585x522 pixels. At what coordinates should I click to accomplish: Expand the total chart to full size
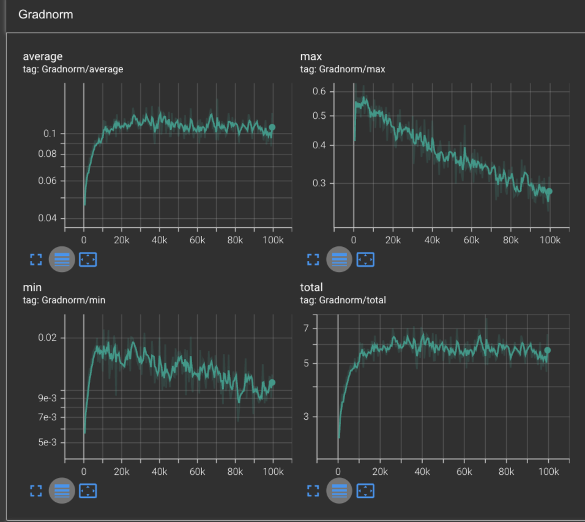coord(313,491)
